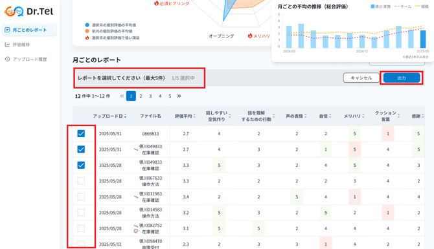Screen dimensions: 434x249
Task: Click the 月ごとの平均の推移（総合評価） chart title
Action: click(x=313, y=6)
